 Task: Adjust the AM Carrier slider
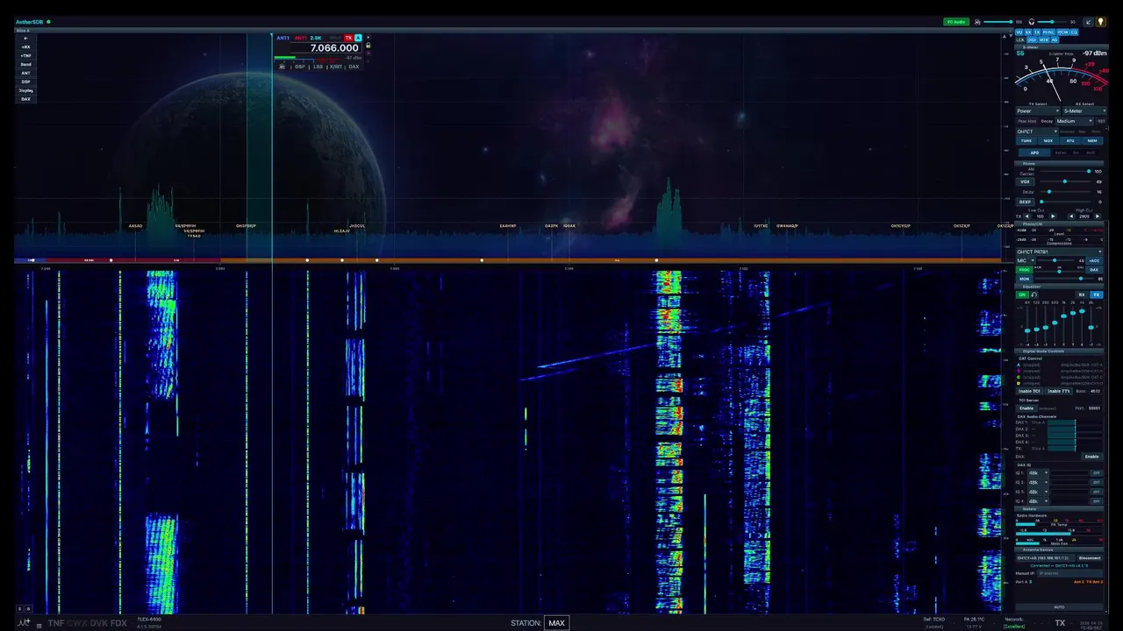click(1064, 171)
